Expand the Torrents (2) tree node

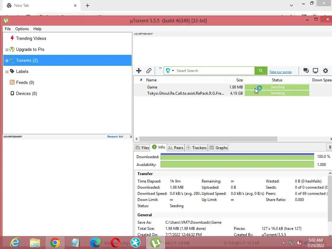point(7,61)
